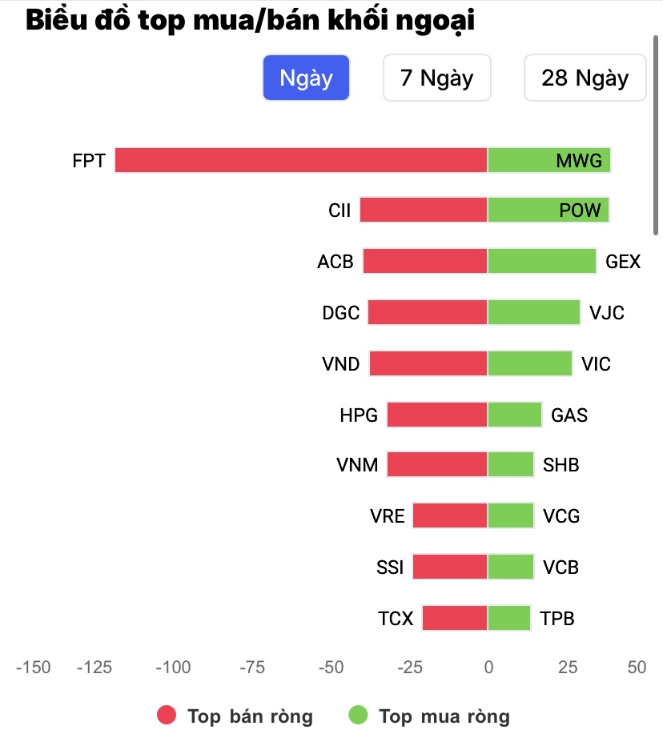The width and height of the screenshot is (663, 750).
Task: Click the green VJC bar
Action: [x=534, y=312]
